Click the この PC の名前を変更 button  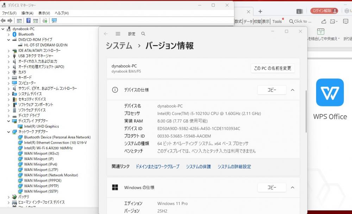point(272,69)
